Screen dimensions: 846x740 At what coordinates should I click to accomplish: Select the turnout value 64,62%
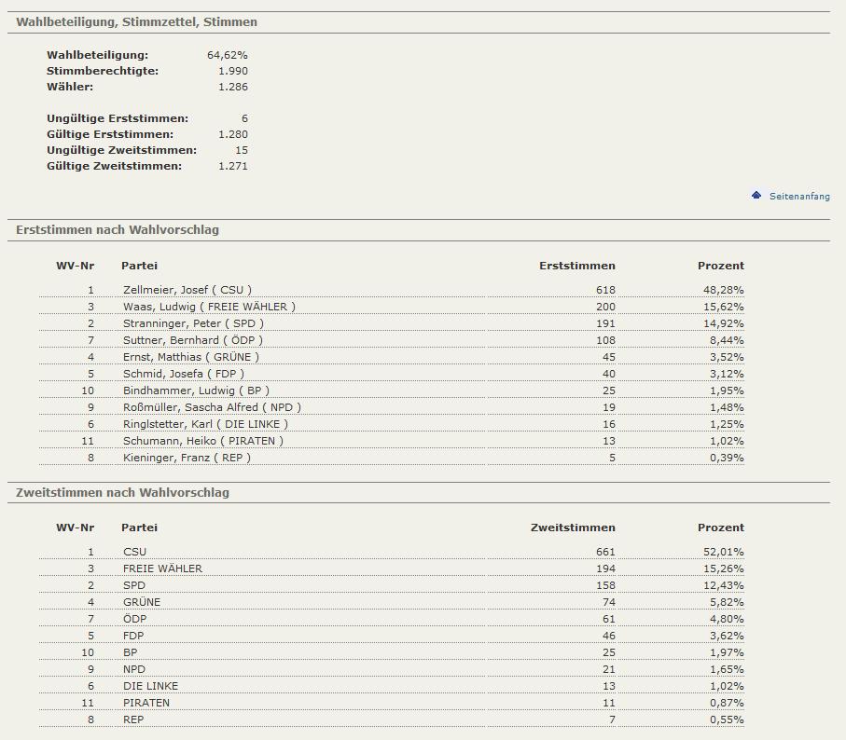228,55
